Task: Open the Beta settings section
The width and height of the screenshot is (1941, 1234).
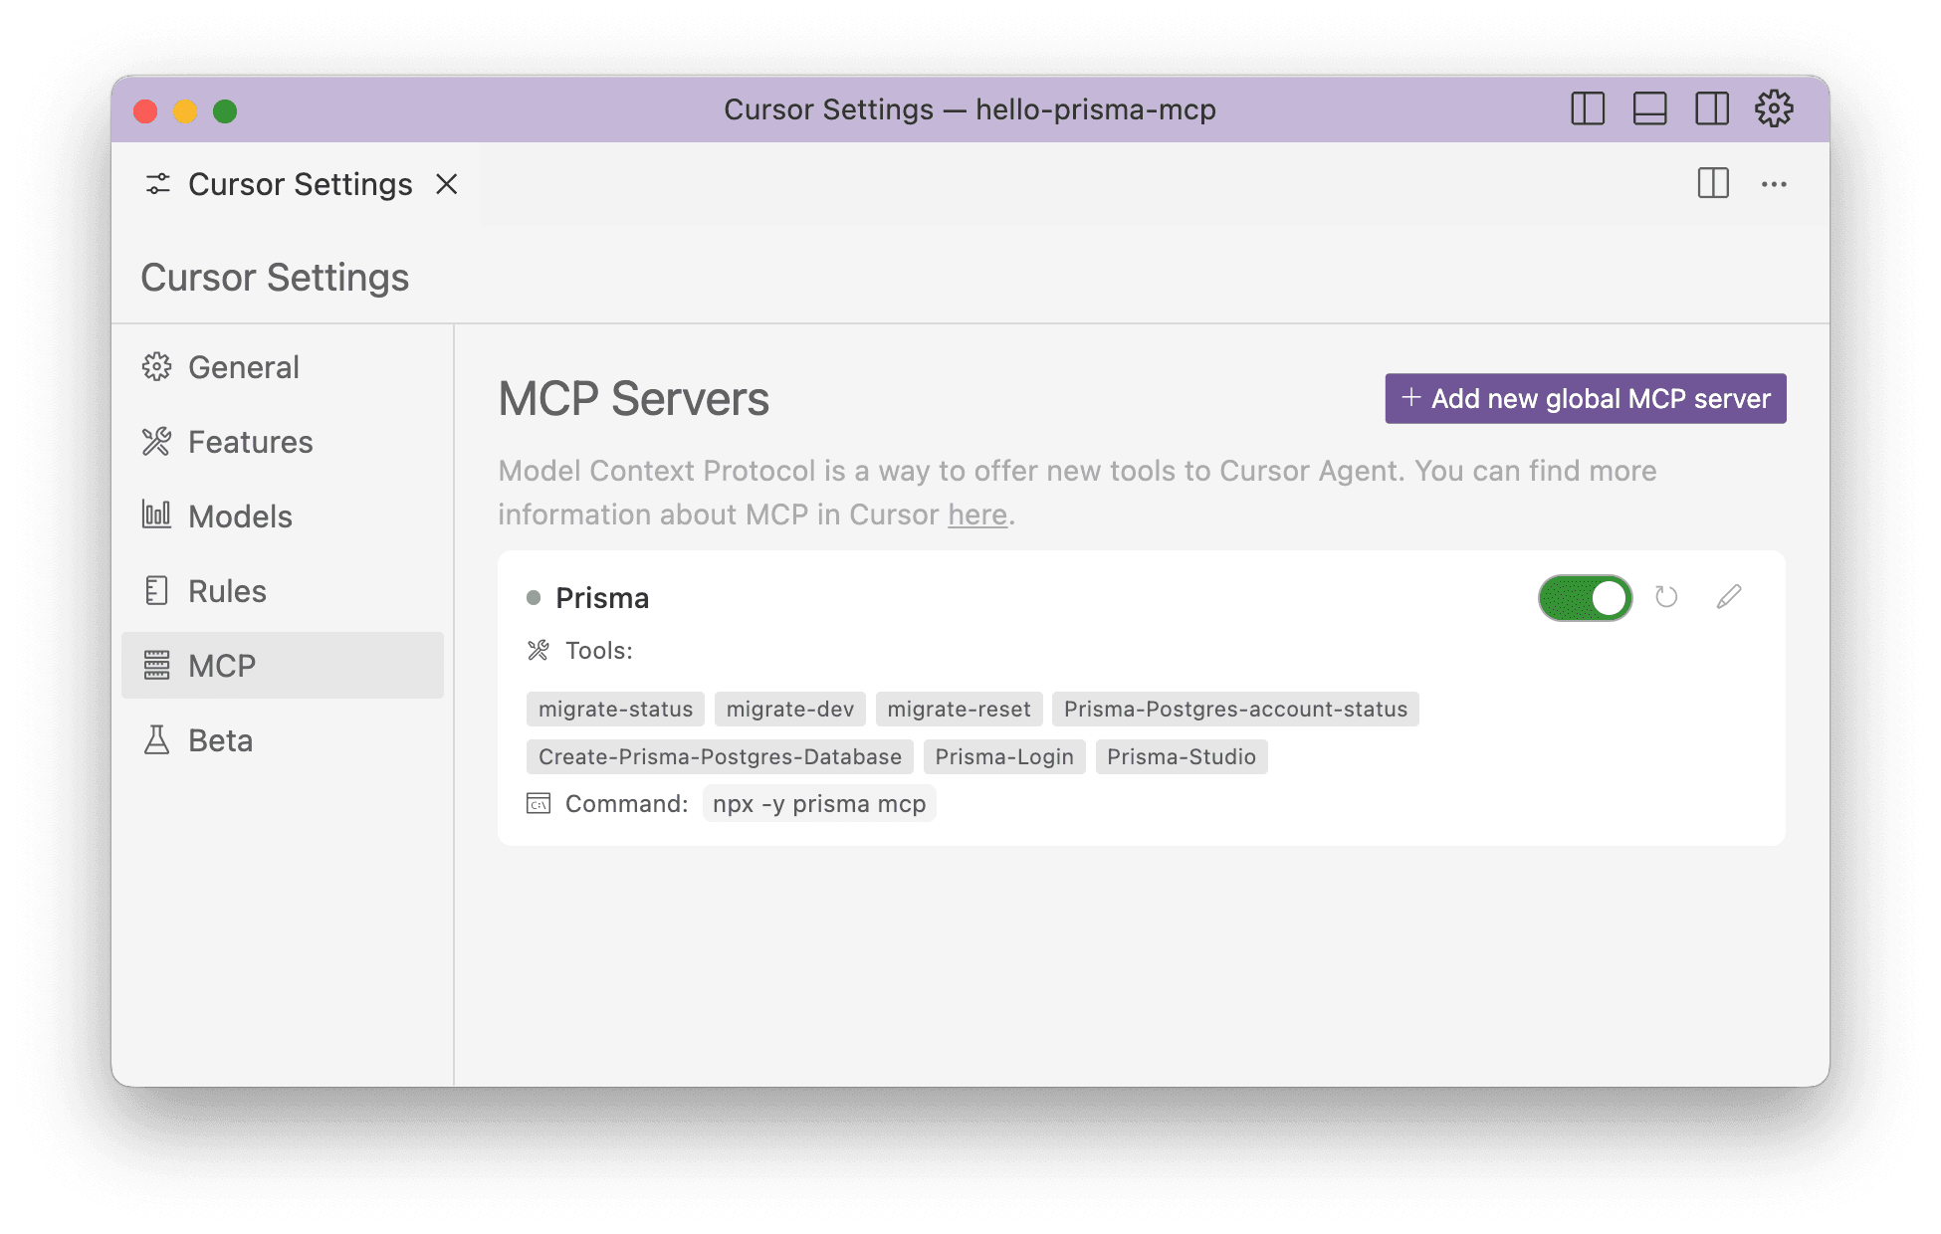Action: (220, 740)
